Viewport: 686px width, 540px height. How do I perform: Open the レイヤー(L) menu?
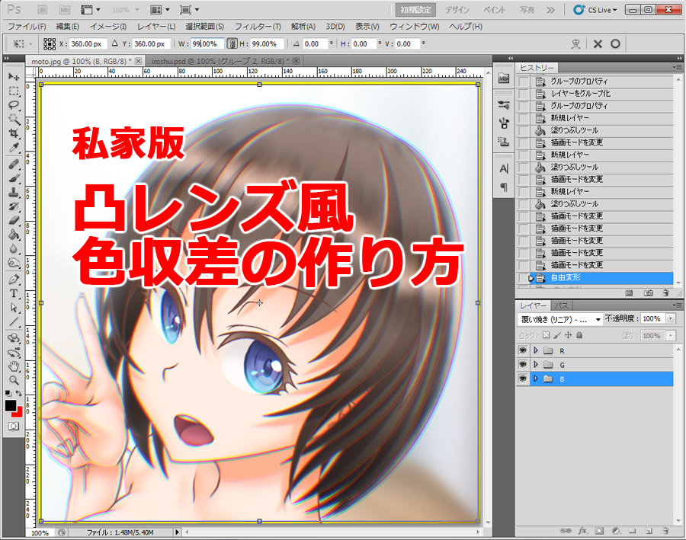click(x=156, y=27)
